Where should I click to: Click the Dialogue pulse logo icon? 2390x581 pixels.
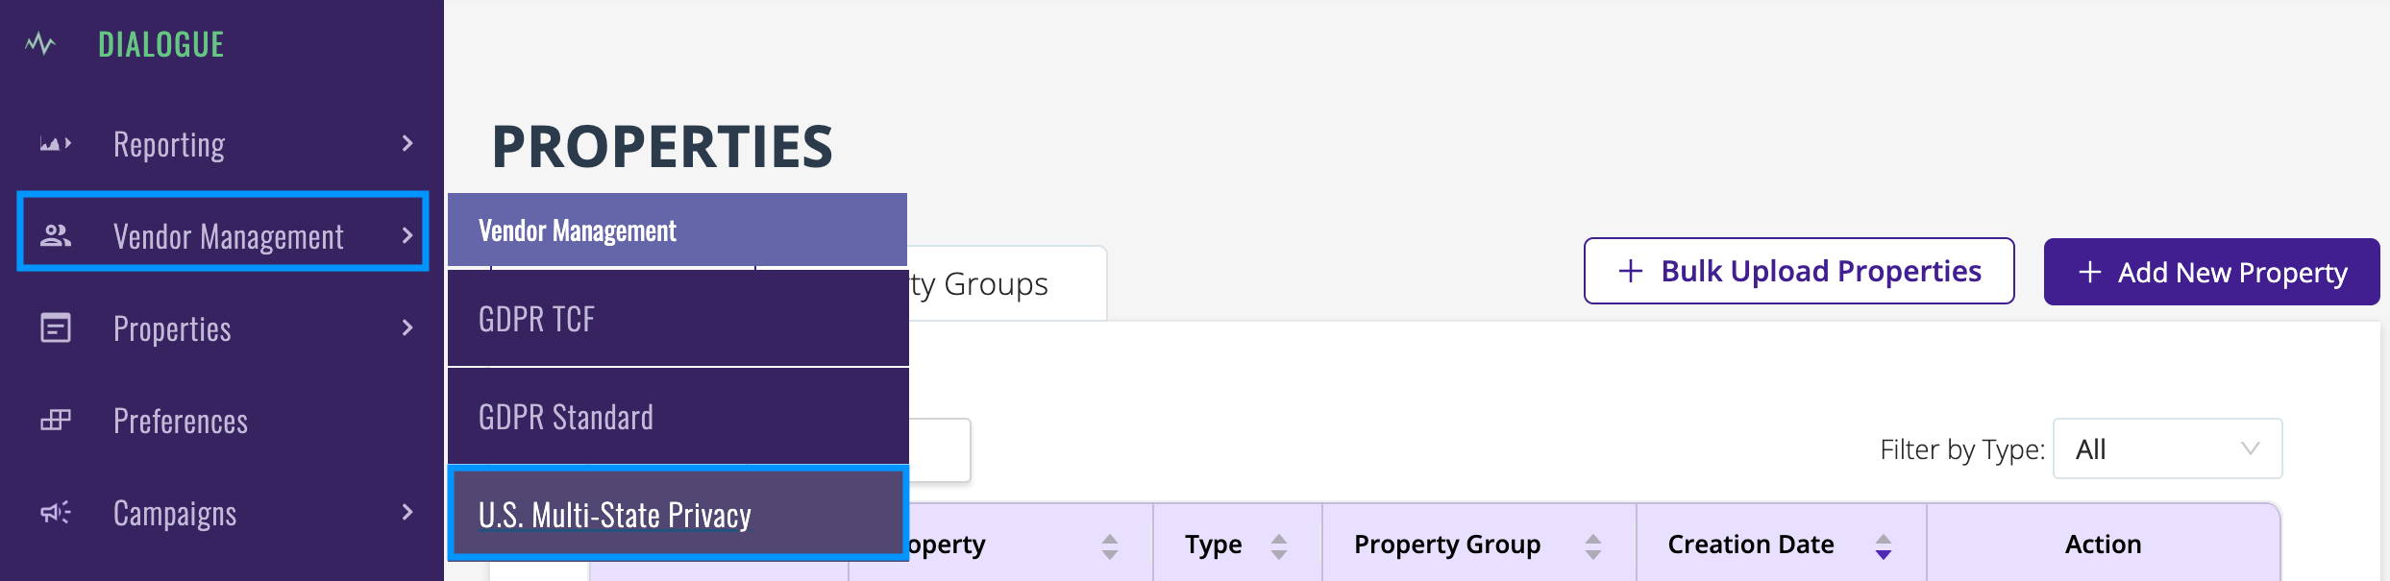click(40, 44)
